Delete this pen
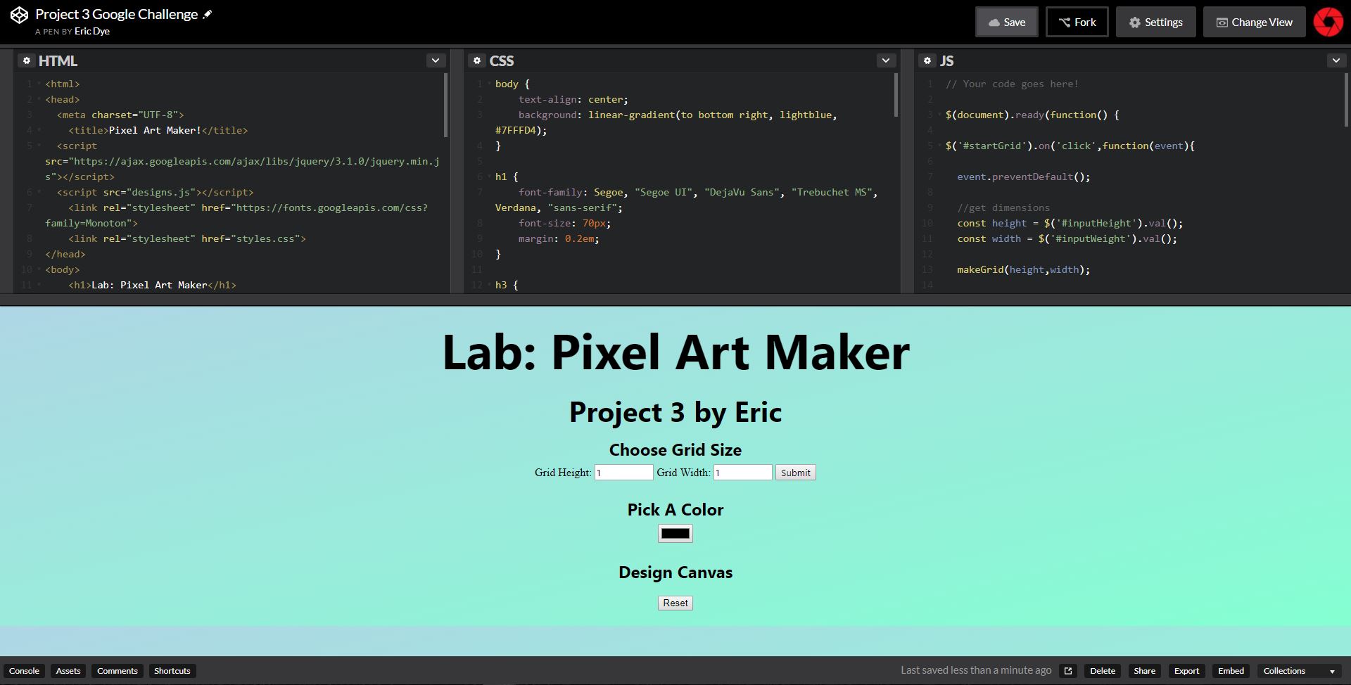Viewport: 1351px width, 685px height. coord(1103,671)
